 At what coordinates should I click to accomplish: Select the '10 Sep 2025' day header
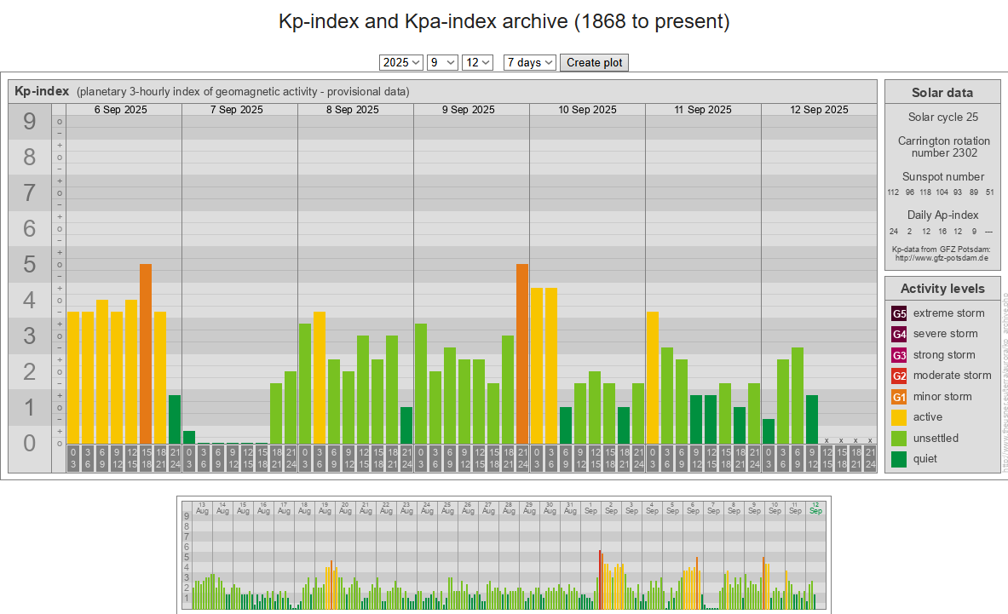tap(587, 110)
